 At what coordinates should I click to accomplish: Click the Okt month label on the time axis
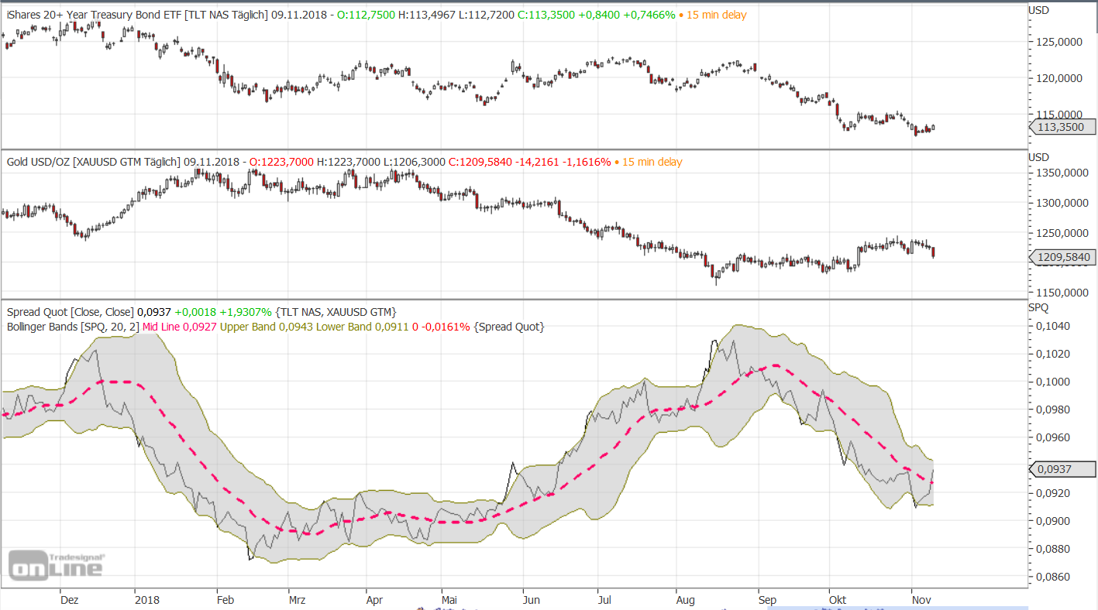pyautogui.click(x=838, y=599)
